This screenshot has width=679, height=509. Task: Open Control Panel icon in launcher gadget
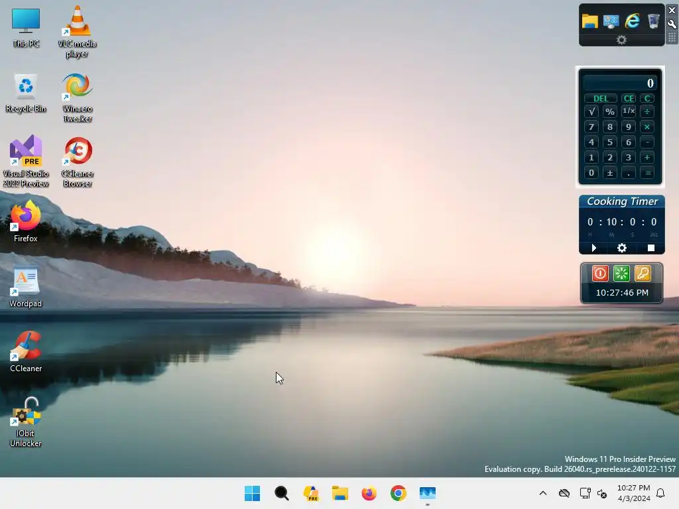tap(611, 21)
